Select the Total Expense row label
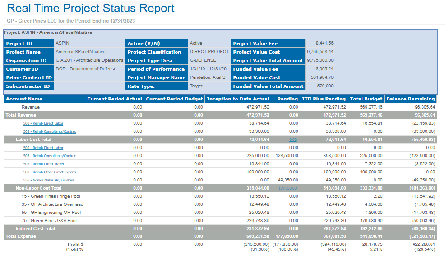 pyautogui.click(x=21, y=236)
